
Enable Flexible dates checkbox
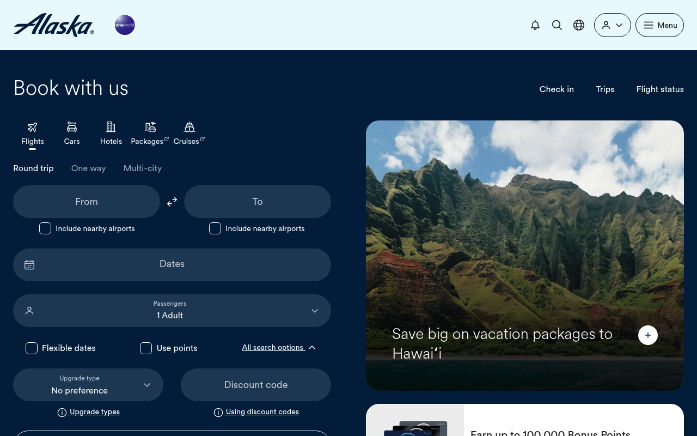pyautogui.click(x=32, y=348)
